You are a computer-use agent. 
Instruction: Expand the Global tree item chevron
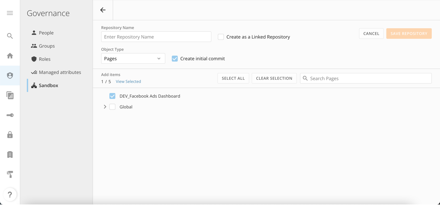point(105,107)
